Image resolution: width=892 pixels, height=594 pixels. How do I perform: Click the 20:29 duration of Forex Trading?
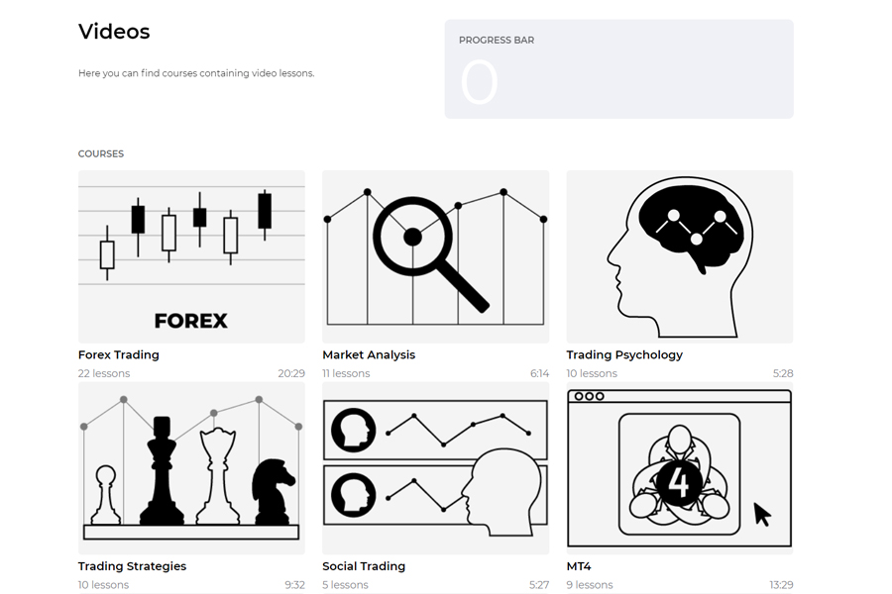(x=291, y=373)
